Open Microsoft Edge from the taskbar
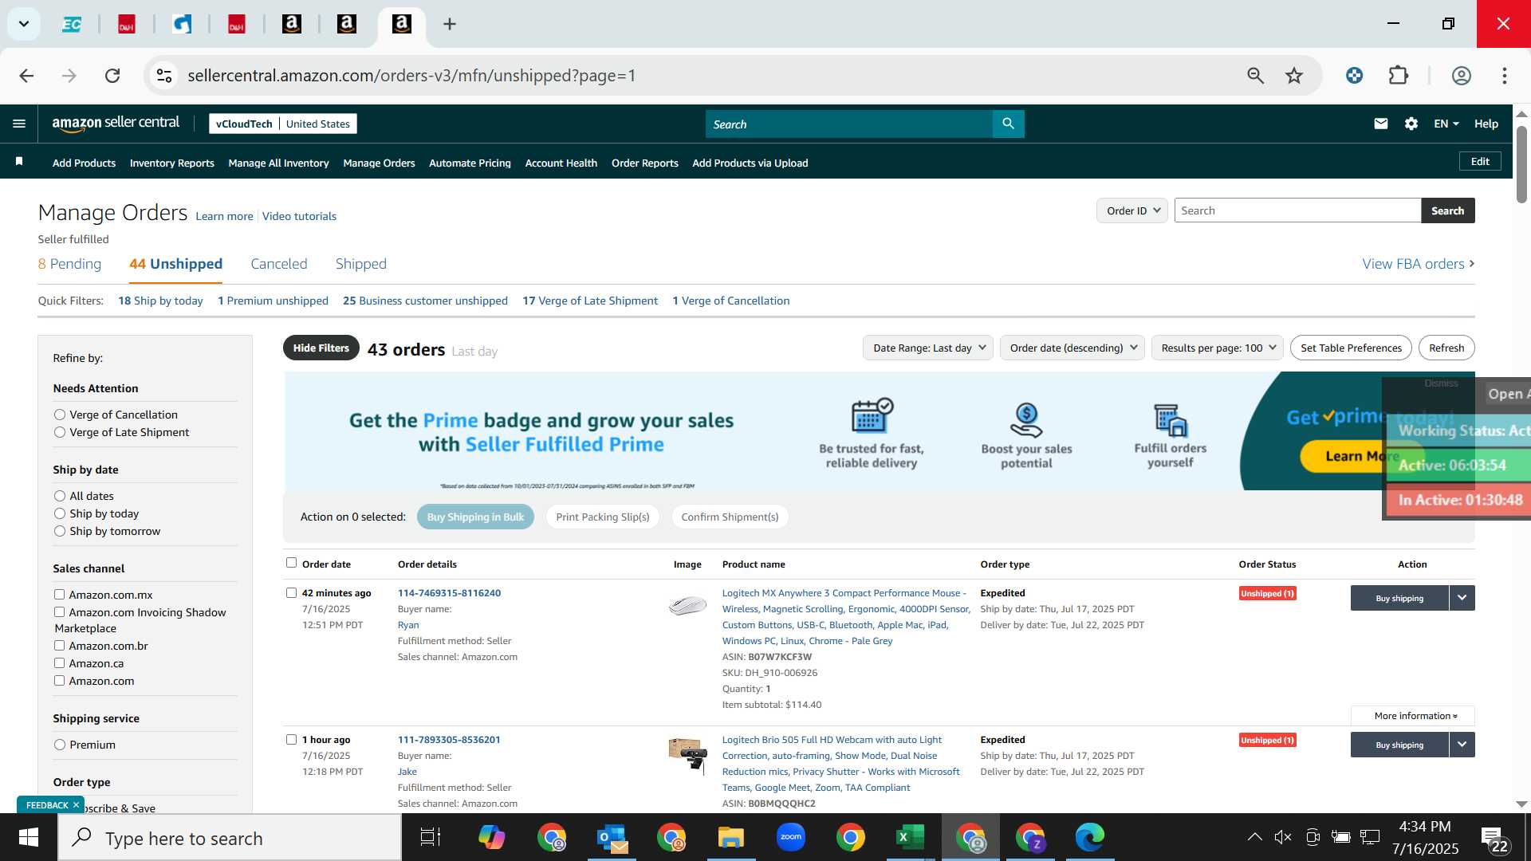1531x861 pixels. [x=1089, y=838]
